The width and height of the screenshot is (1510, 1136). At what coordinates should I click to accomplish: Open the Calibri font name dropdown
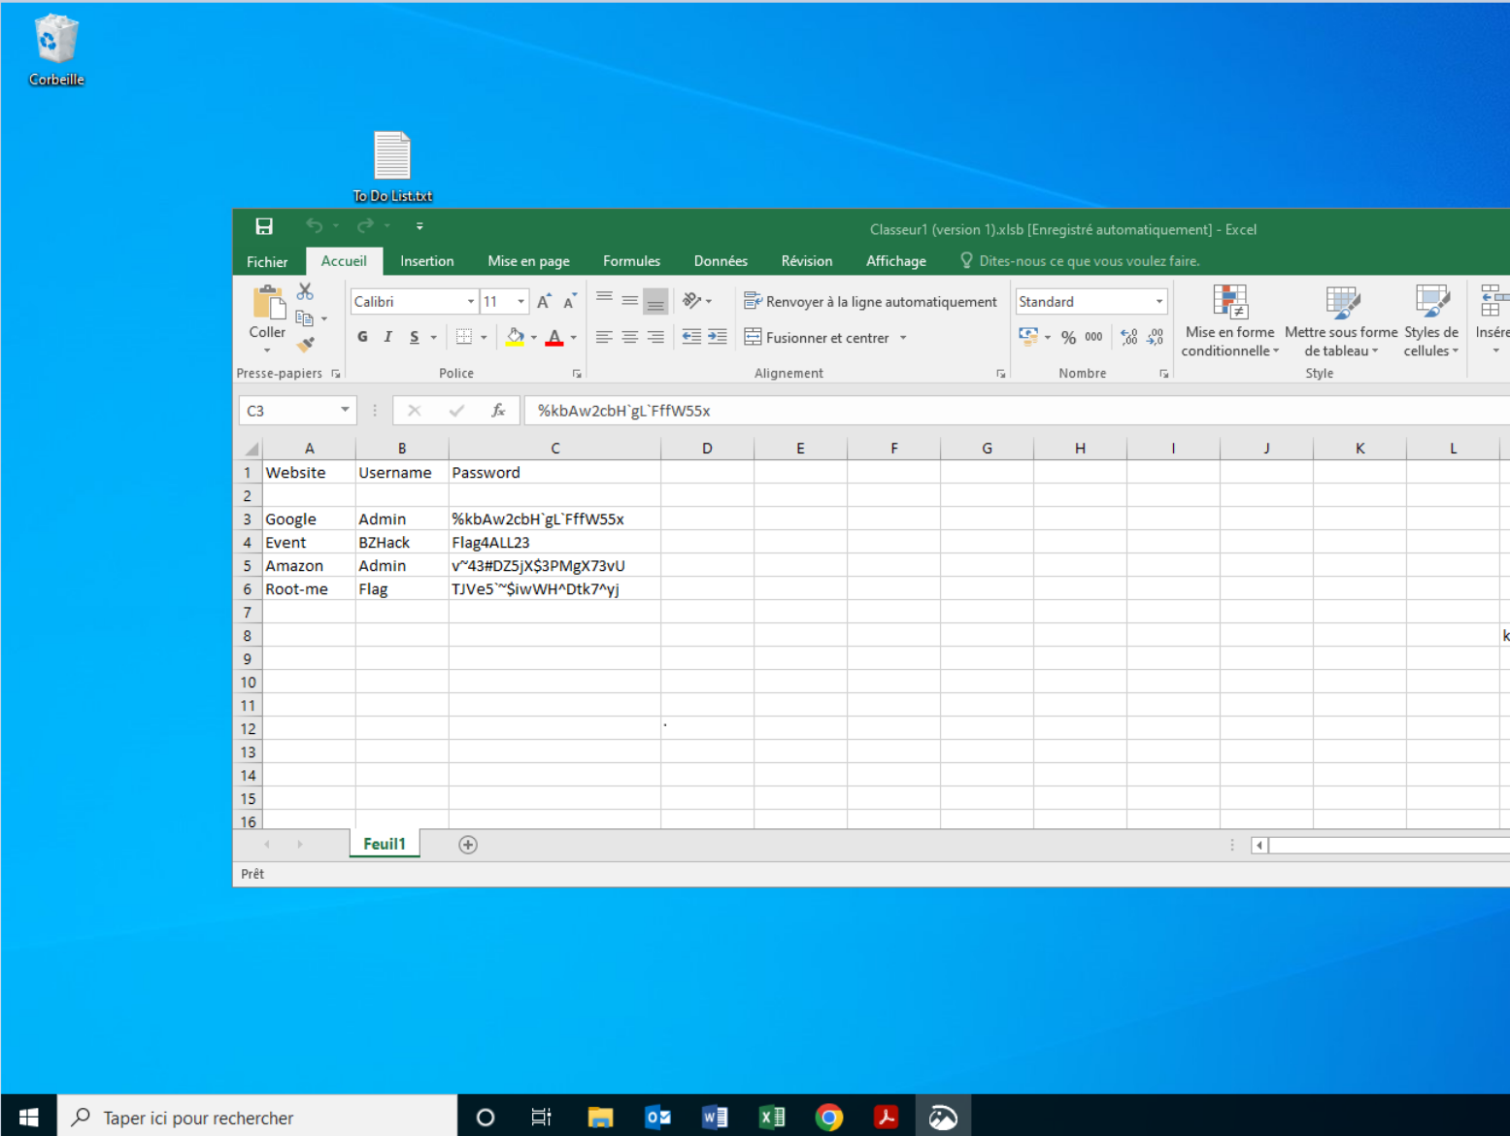(471, 302)
